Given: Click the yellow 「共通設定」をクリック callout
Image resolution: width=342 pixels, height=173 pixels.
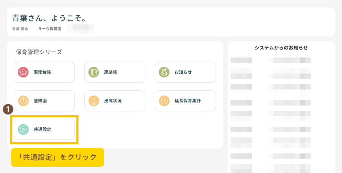Looking at the screenshot, I should [58, 157].
